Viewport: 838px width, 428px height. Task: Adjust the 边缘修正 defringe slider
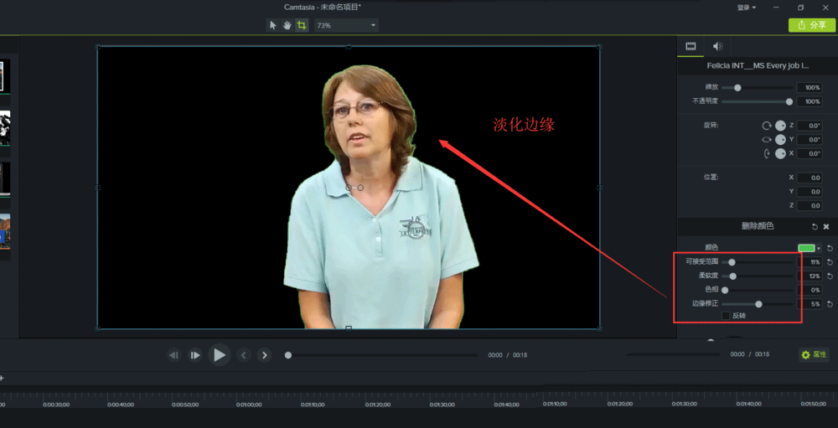click(758, 304)
